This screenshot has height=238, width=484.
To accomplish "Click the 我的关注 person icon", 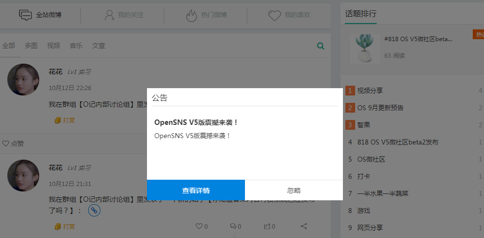I will [109, 15].
